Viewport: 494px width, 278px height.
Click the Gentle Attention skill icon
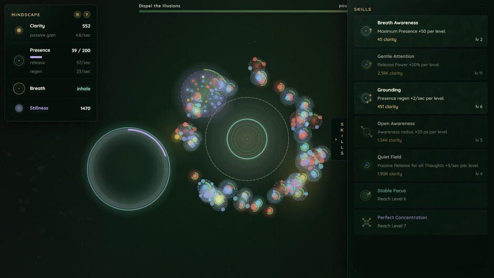[x=366, y=65]
